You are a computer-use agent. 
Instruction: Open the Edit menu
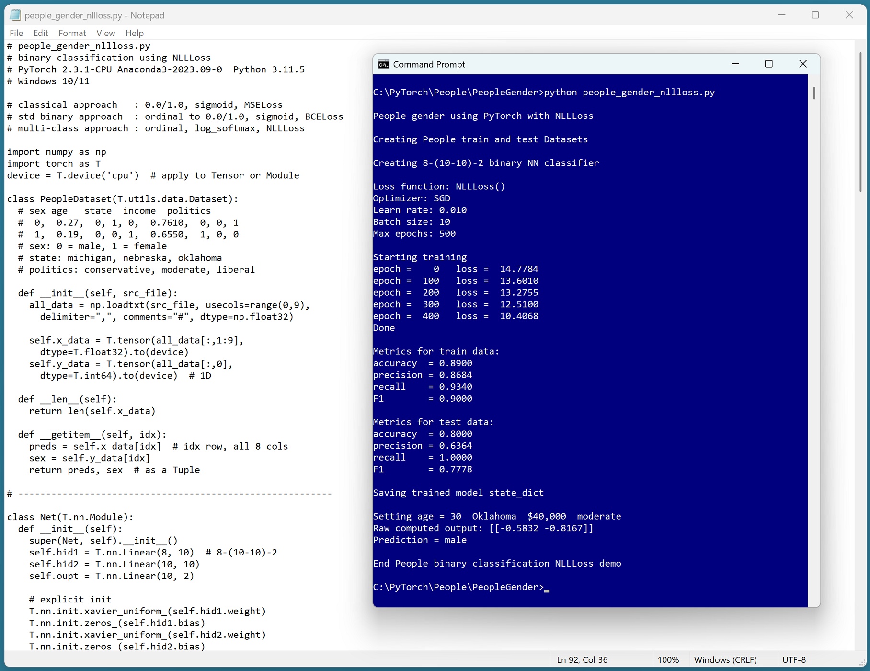pyautogui.click(x=41, y=33)
